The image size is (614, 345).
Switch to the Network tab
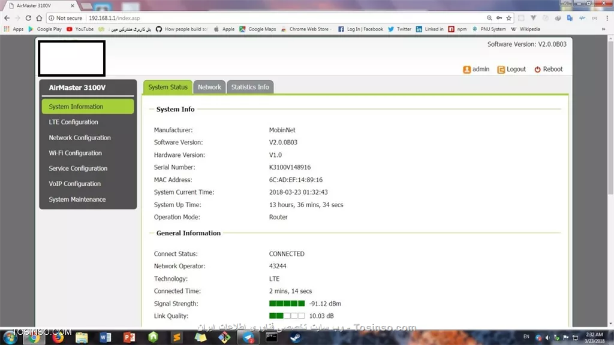209,87
